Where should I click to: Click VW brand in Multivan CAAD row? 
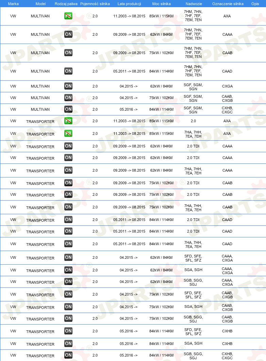point(13,72)
